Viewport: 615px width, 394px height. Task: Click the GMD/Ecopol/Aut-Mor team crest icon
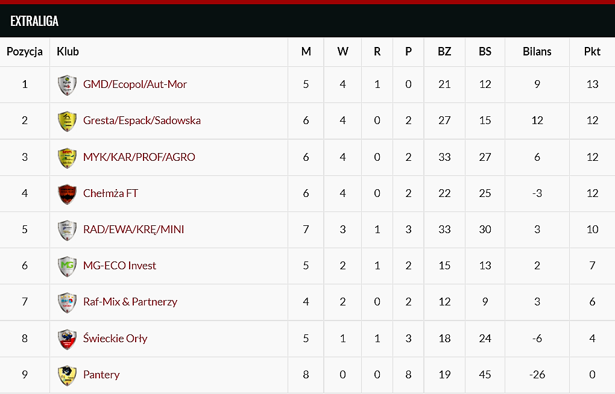[67, 85]
